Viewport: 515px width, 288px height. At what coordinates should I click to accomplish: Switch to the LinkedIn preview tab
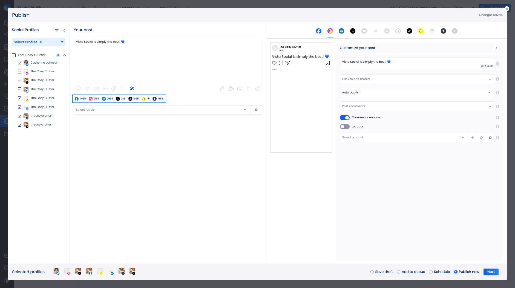click(x=341, y=31)
